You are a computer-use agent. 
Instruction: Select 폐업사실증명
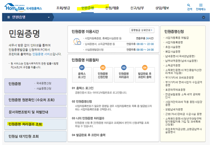173,52
